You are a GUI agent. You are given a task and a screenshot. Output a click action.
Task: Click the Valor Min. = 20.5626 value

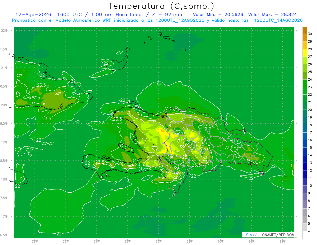[218, 15]
